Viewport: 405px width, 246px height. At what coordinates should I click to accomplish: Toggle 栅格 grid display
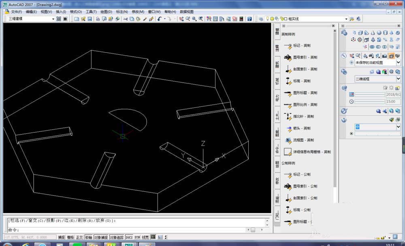coord(70,237)
